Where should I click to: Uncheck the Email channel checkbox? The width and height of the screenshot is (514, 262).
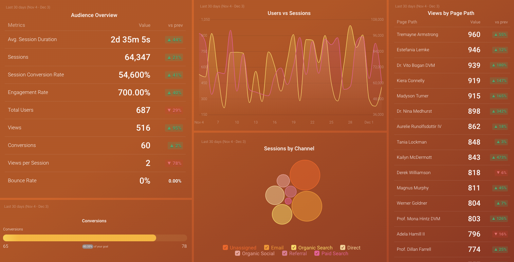point(267,247)
